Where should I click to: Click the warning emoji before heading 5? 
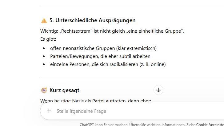pyautogui.click(x=44, y=21)
